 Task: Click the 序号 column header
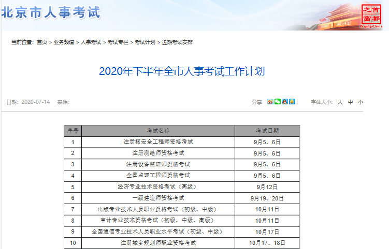(73, 131)
